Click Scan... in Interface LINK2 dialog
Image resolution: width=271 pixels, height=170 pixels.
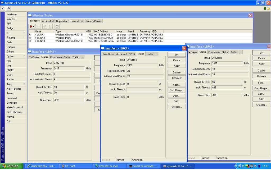(x=177, y=85)
